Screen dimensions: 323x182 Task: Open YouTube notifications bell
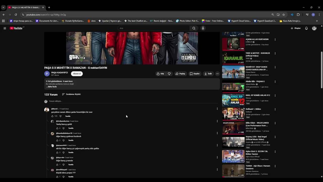click(x=306, y=28)
